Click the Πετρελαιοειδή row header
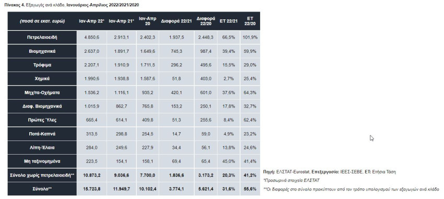 42,38
